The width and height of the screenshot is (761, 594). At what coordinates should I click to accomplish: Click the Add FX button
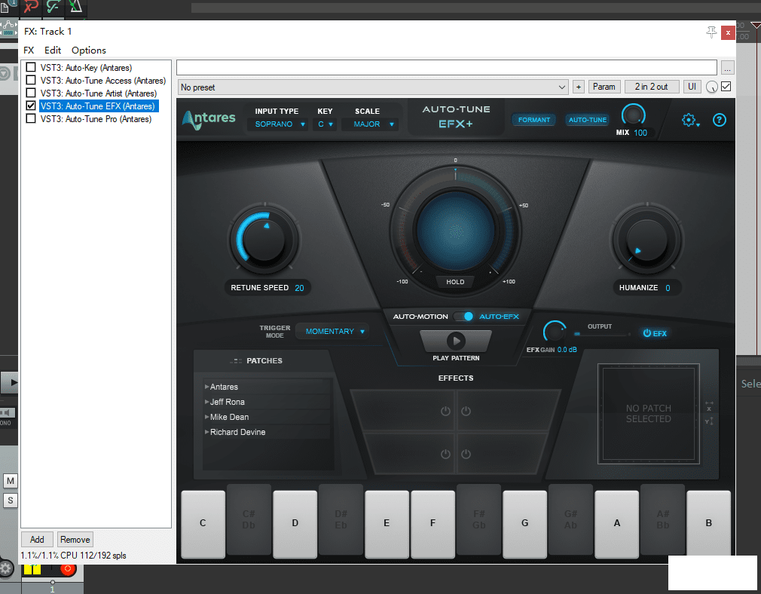pyautogui.click(x=37, y=540)
